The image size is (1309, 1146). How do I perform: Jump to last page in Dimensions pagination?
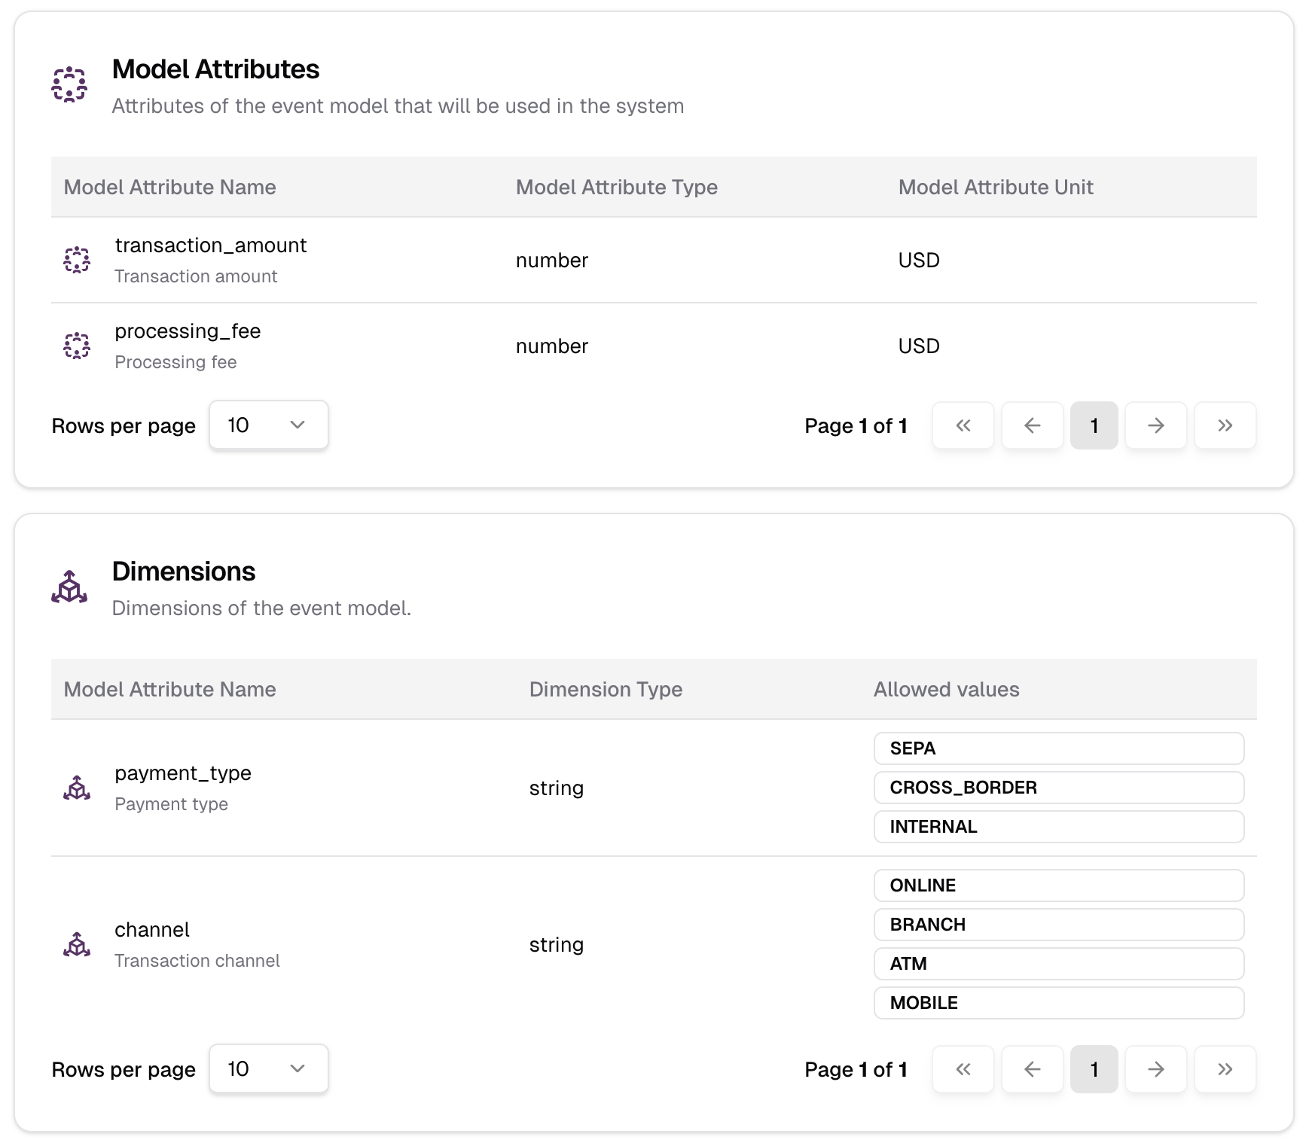point(1225,1069)
